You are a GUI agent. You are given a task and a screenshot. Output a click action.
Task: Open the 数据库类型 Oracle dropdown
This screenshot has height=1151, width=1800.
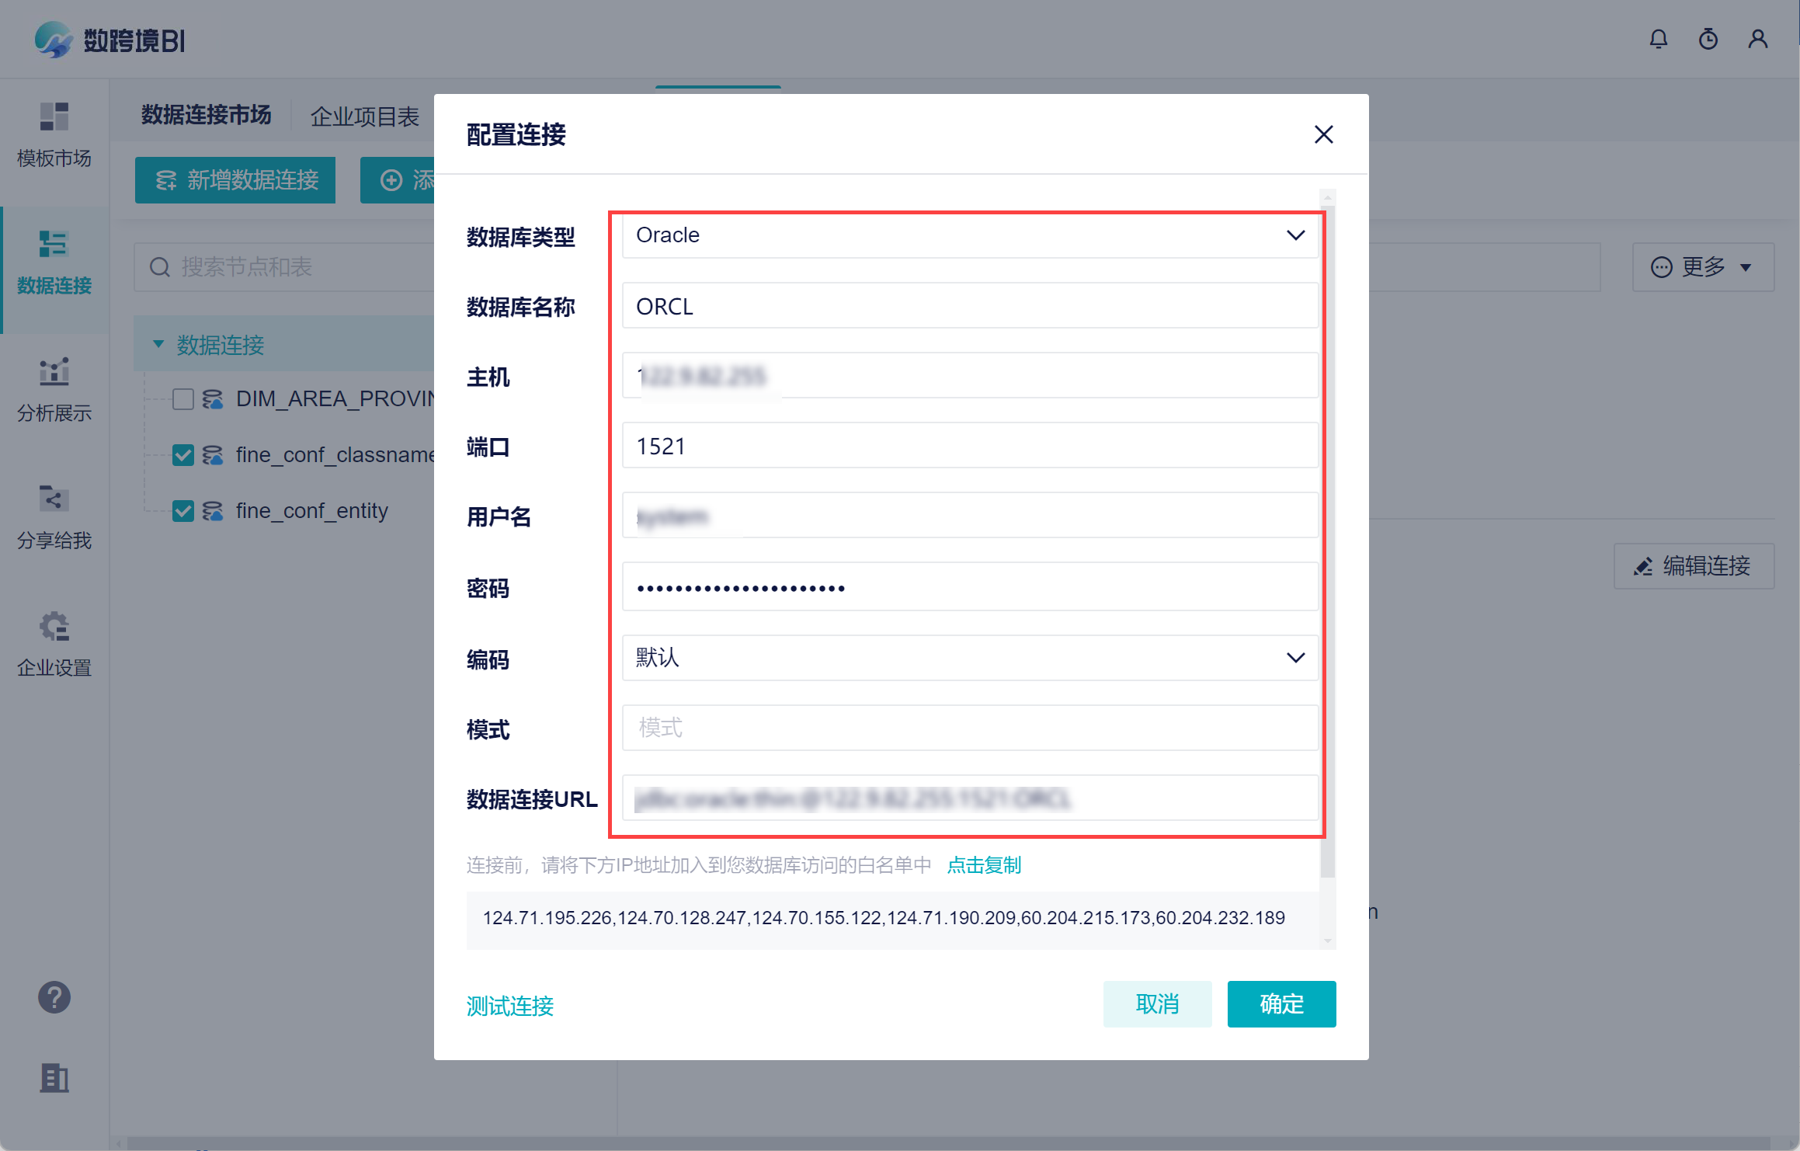point(969,235)
